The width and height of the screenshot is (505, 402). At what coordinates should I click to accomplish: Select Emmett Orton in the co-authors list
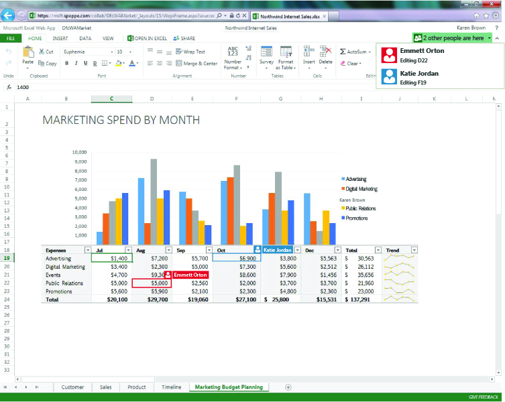(422, 54)
